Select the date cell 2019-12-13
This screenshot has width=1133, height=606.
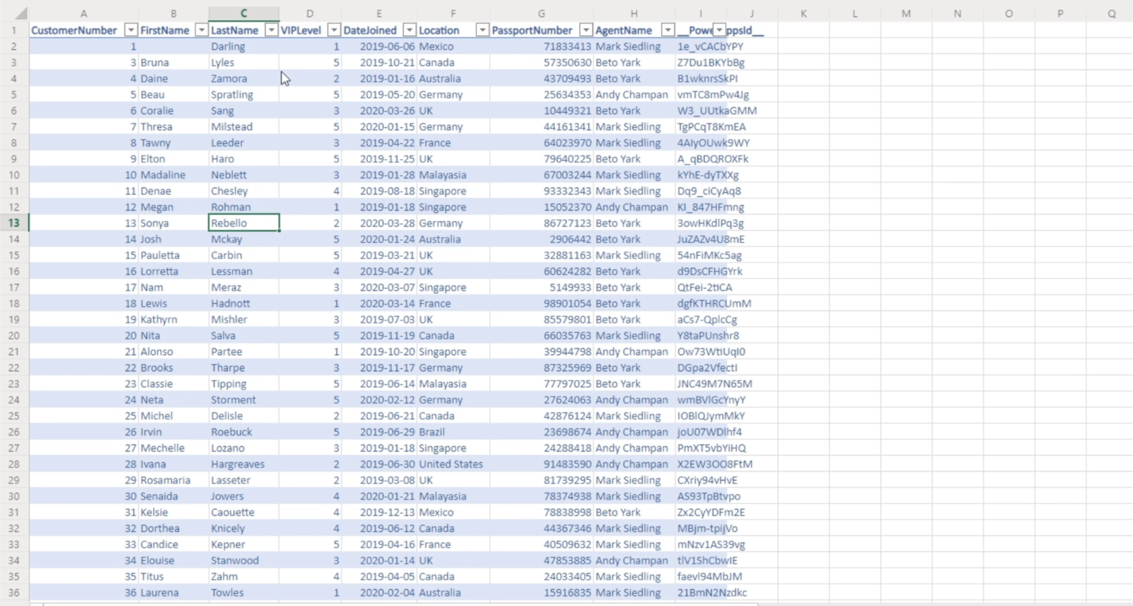[x=379, y=512]
